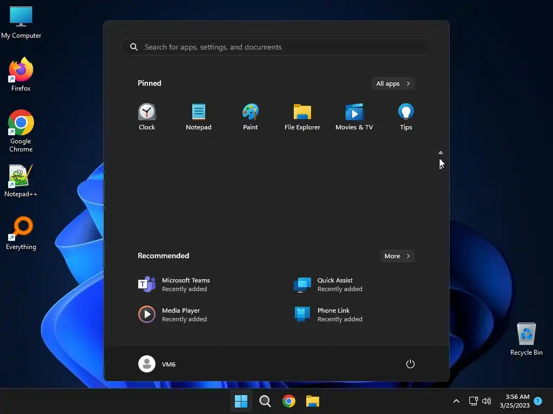Select Notepad++ desktop shortcut
553x414 pixels.
pyautogui.click(x=21, y=181)
